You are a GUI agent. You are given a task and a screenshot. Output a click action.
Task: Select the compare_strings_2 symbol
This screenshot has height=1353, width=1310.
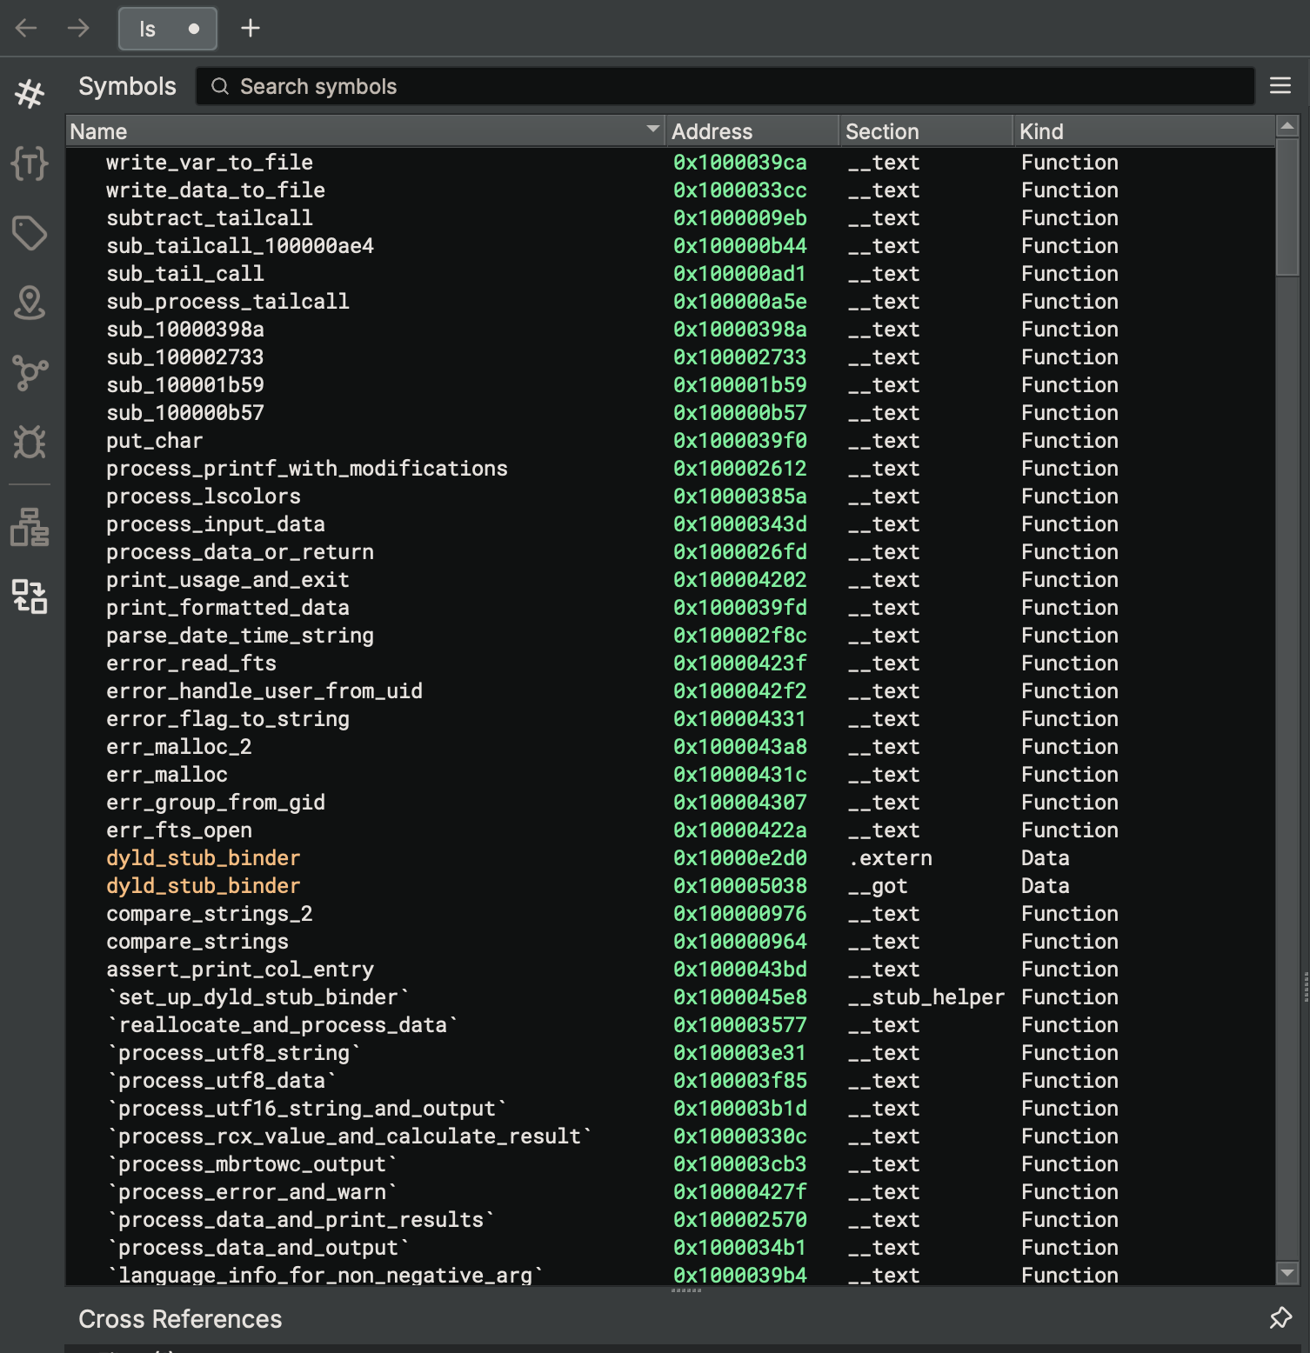[210, 914]
